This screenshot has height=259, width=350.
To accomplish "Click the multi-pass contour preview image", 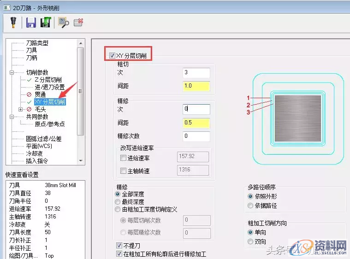I will click(296, 119).
